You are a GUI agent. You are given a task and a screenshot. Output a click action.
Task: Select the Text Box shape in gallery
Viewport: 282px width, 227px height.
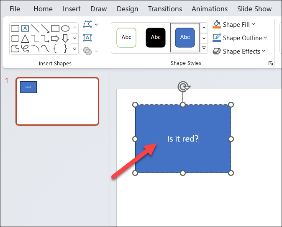[25, 28]
